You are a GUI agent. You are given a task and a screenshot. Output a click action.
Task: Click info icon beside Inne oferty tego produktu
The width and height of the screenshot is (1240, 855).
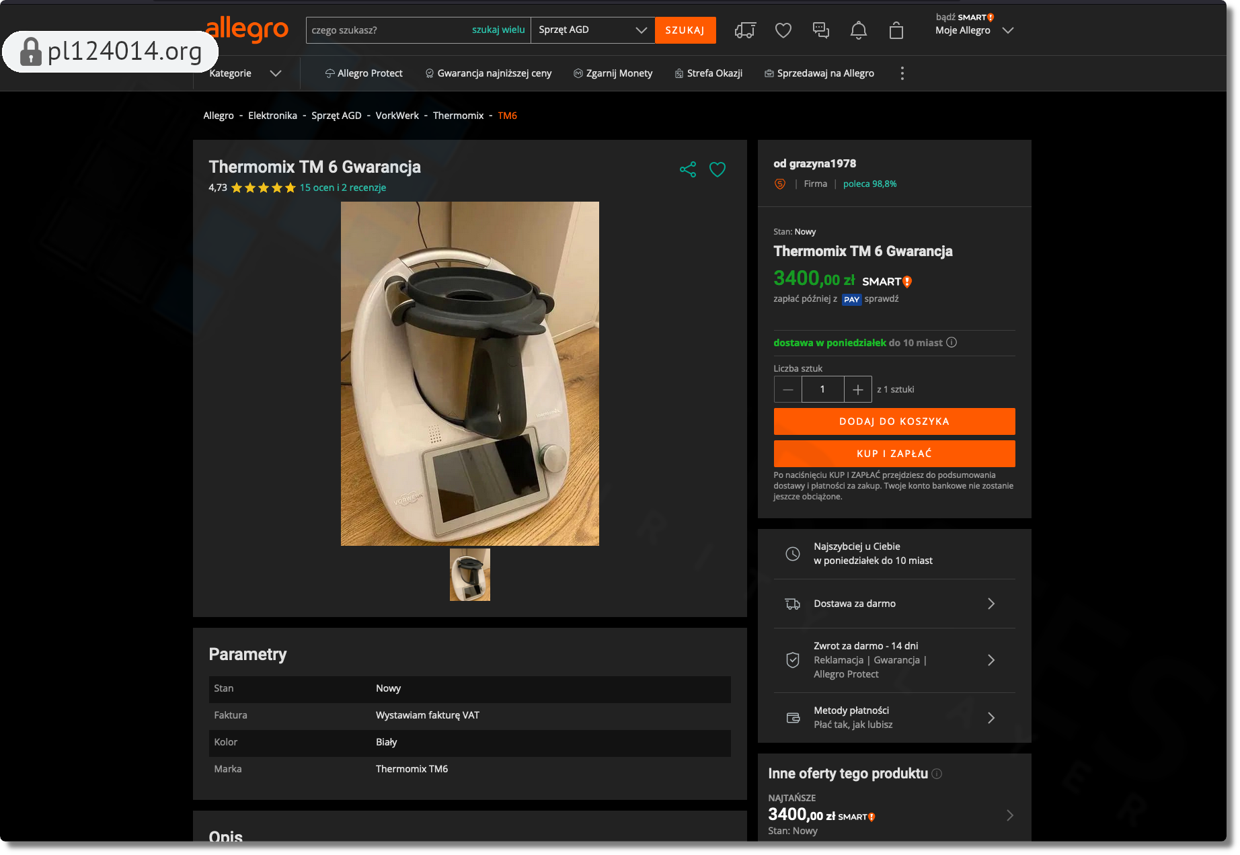tap(937, 774)
